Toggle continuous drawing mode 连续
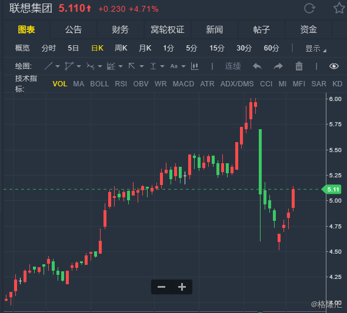The image size is (347, 313). tap(233, 66)
